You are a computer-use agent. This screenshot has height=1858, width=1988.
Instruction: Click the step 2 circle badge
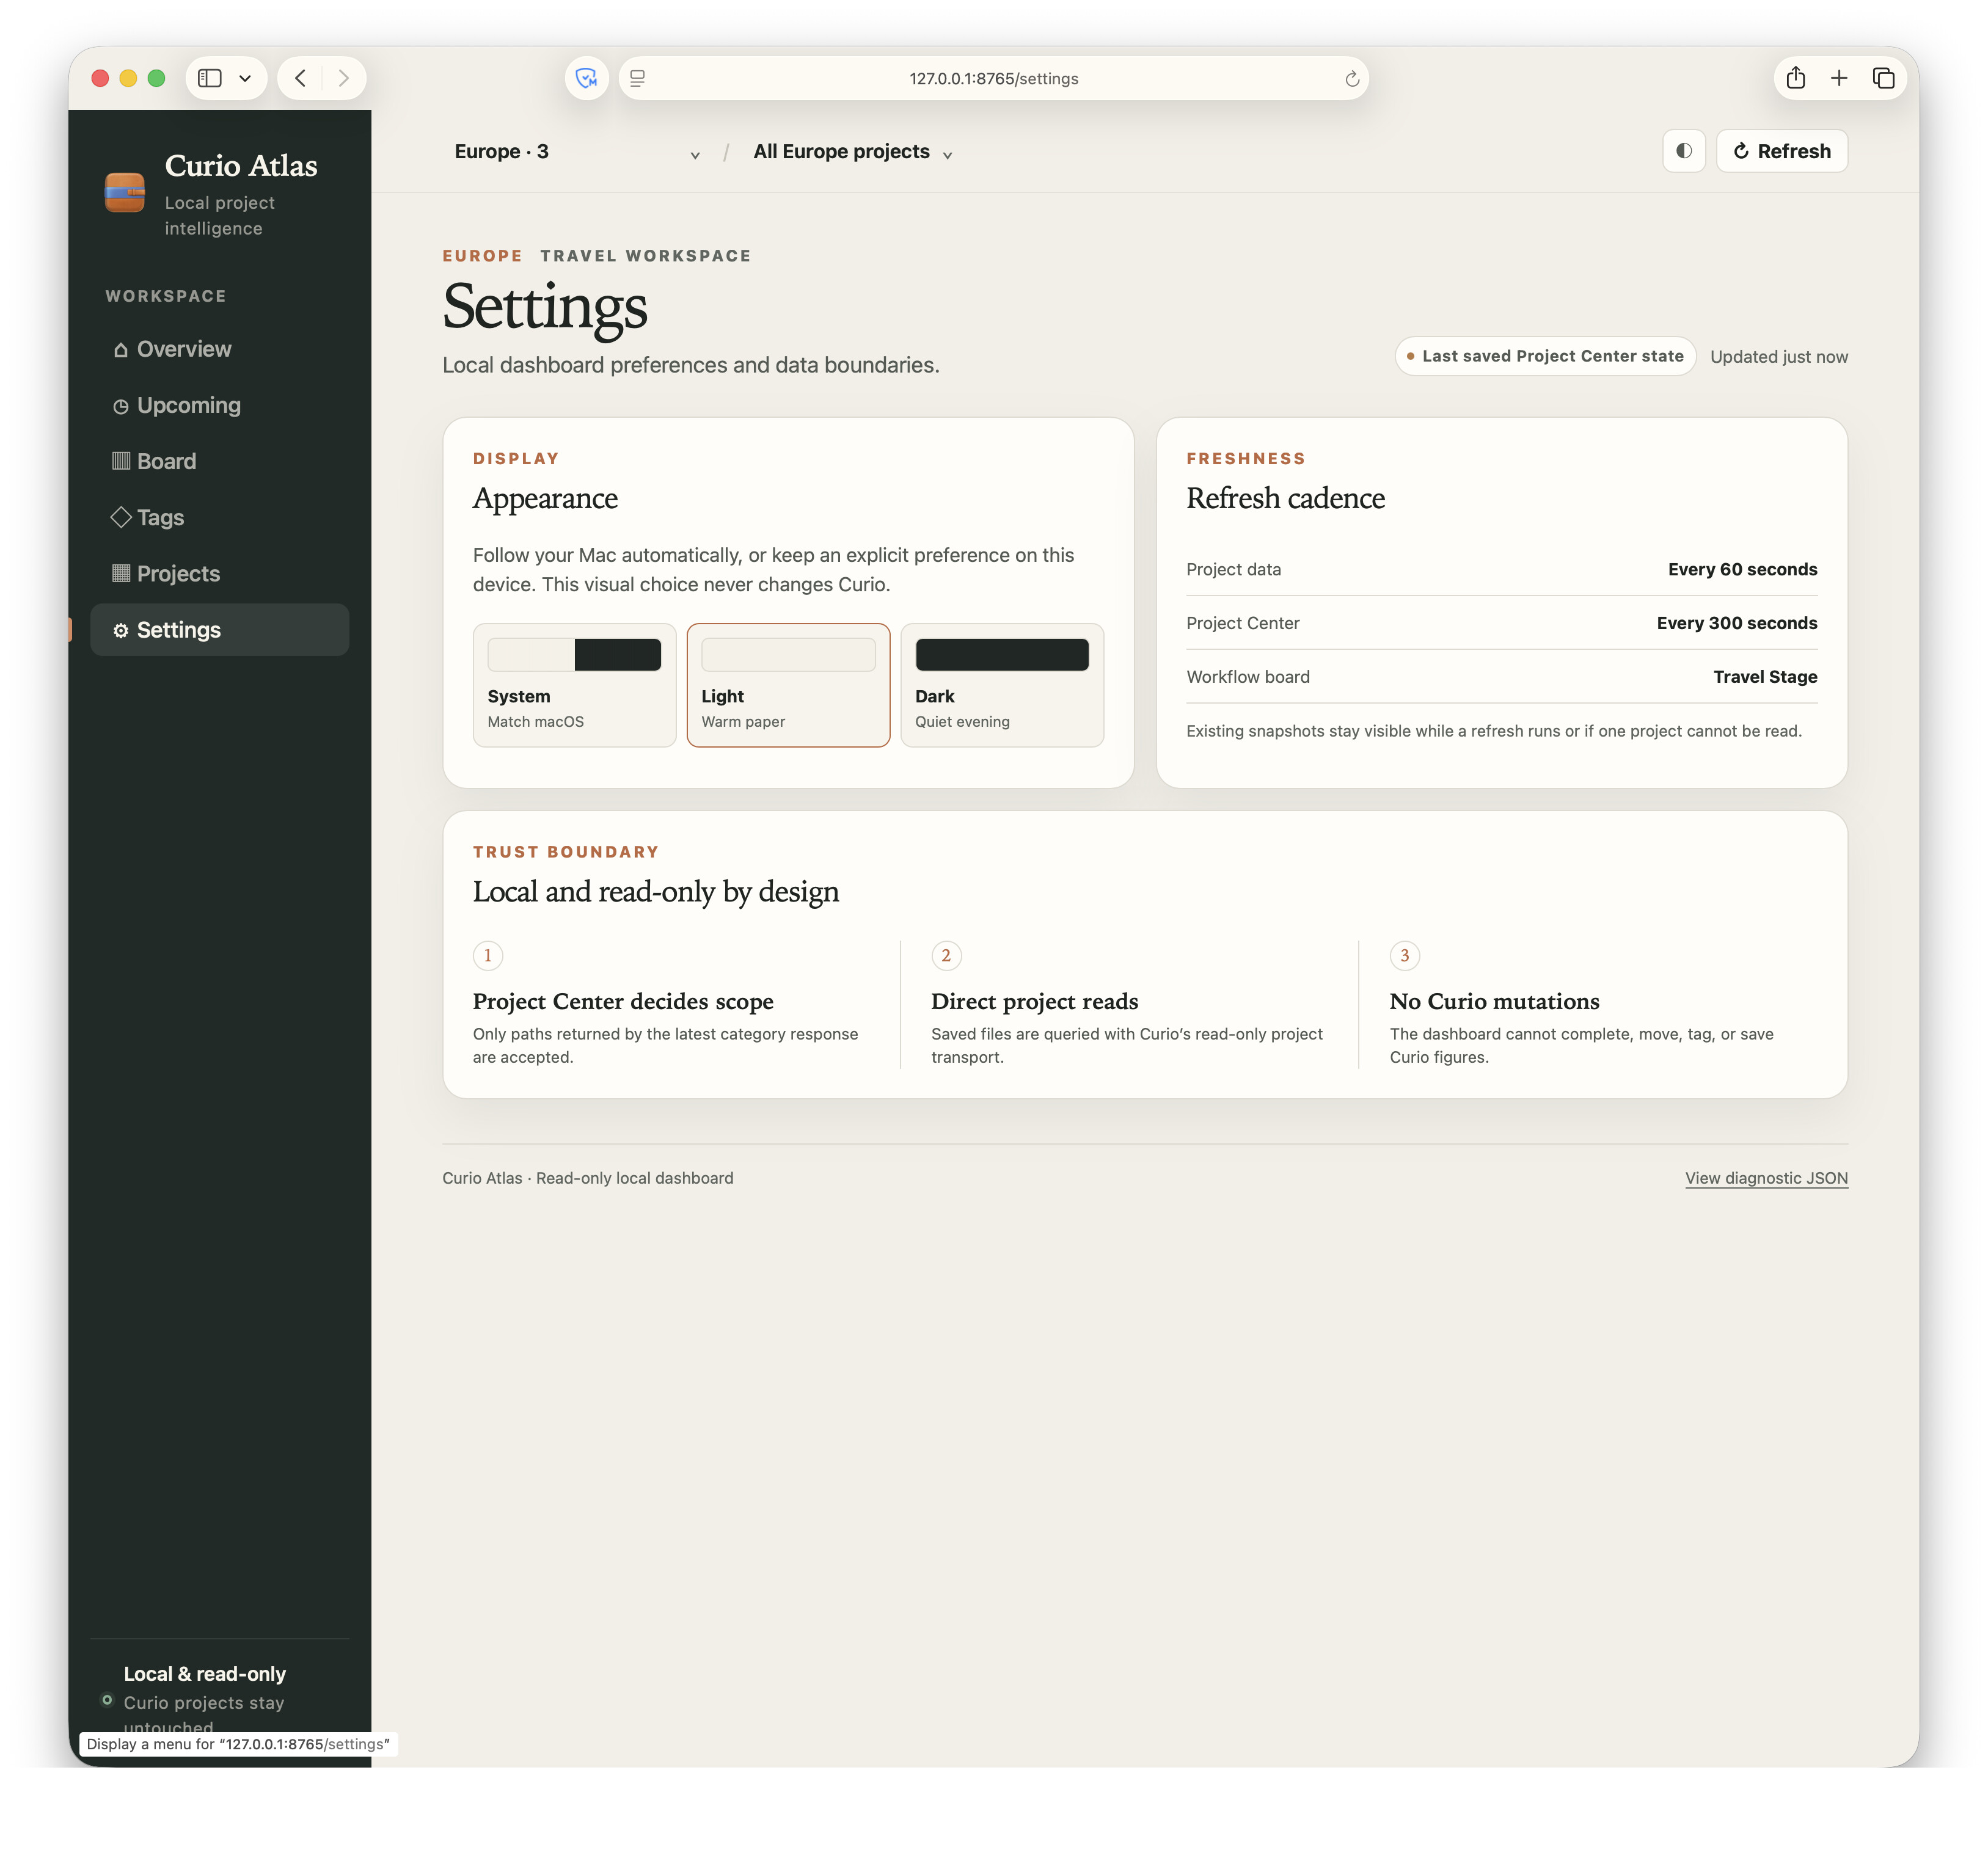pyautogui.click(x=946, y=955)
